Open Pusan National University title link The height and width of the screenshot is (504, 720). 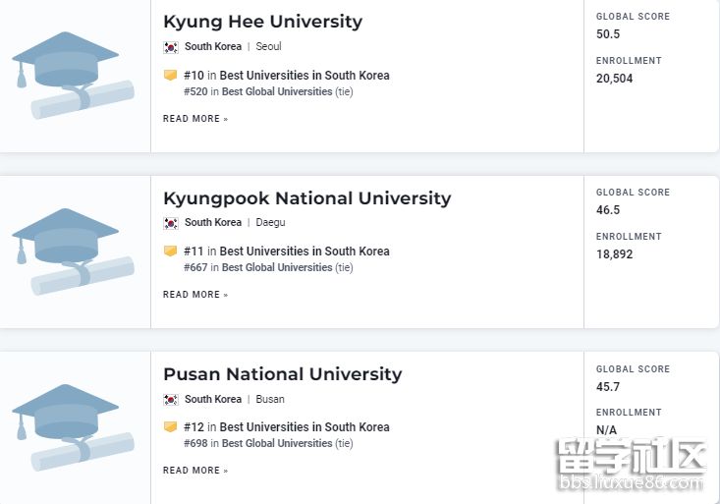(x=282, y=374)
